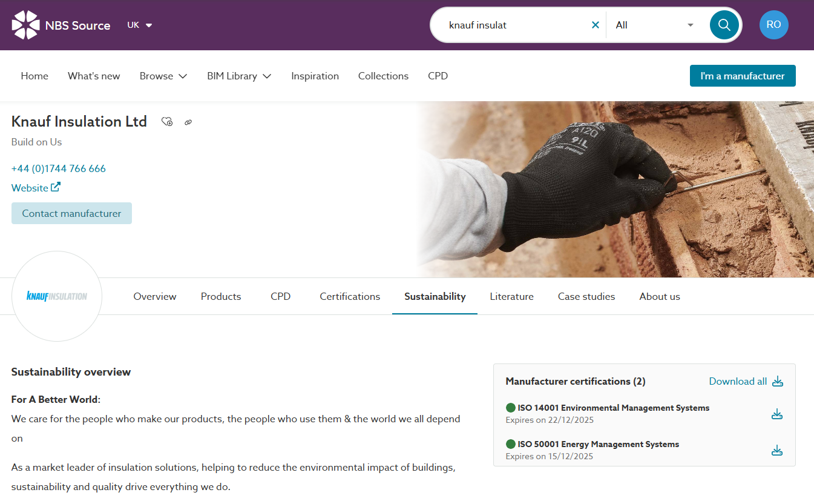Open Inspiration page
This screenshot has height=501, width=814.
pyautogui.click(x=315, y=76)
